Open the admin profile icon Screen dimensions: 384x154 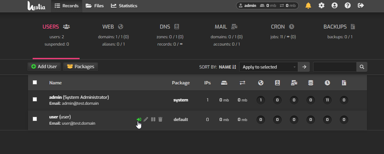click(334, 6)
